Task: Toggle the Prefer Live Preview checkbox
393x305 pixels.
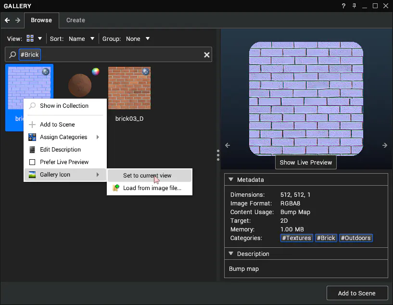Action: 32,162
